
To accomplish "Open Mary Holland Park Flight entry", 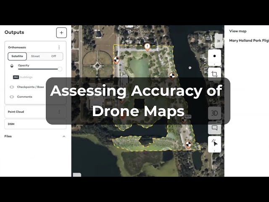I will click(249, 40).
